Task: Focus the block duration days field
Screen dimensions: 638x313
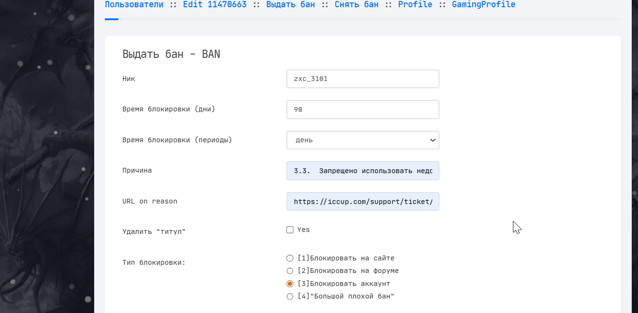Action: click(x=363, y=109)
